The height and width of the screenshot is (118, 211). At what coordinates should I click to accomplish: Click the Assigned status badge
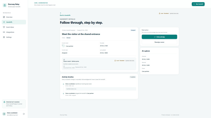133,30
